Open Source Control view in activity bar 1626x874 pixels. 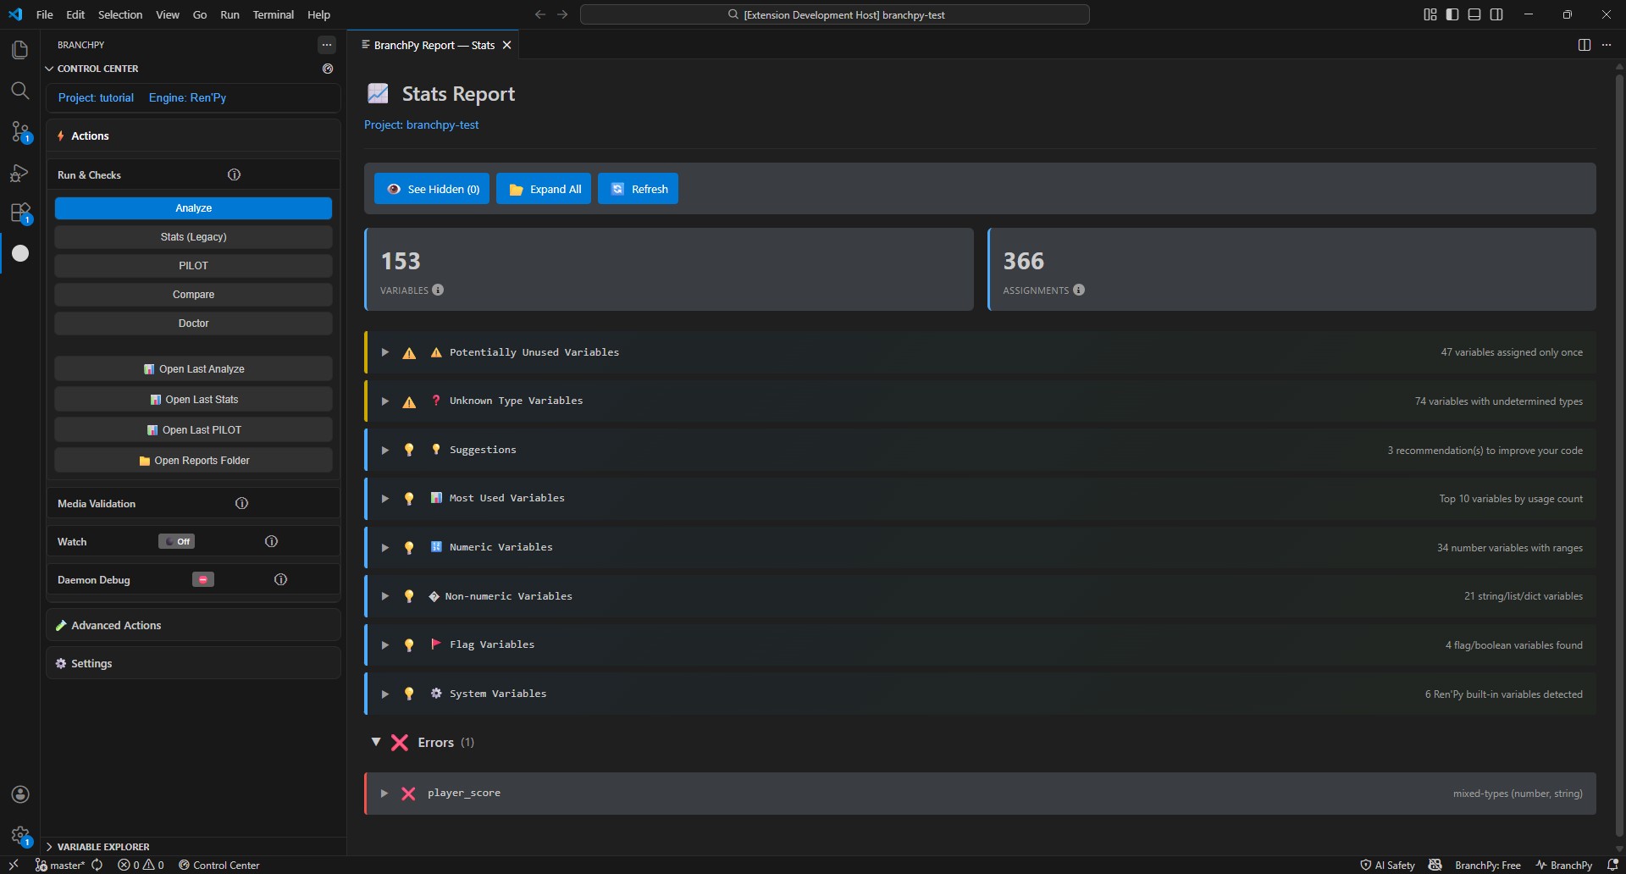click(x=19, y=131)
